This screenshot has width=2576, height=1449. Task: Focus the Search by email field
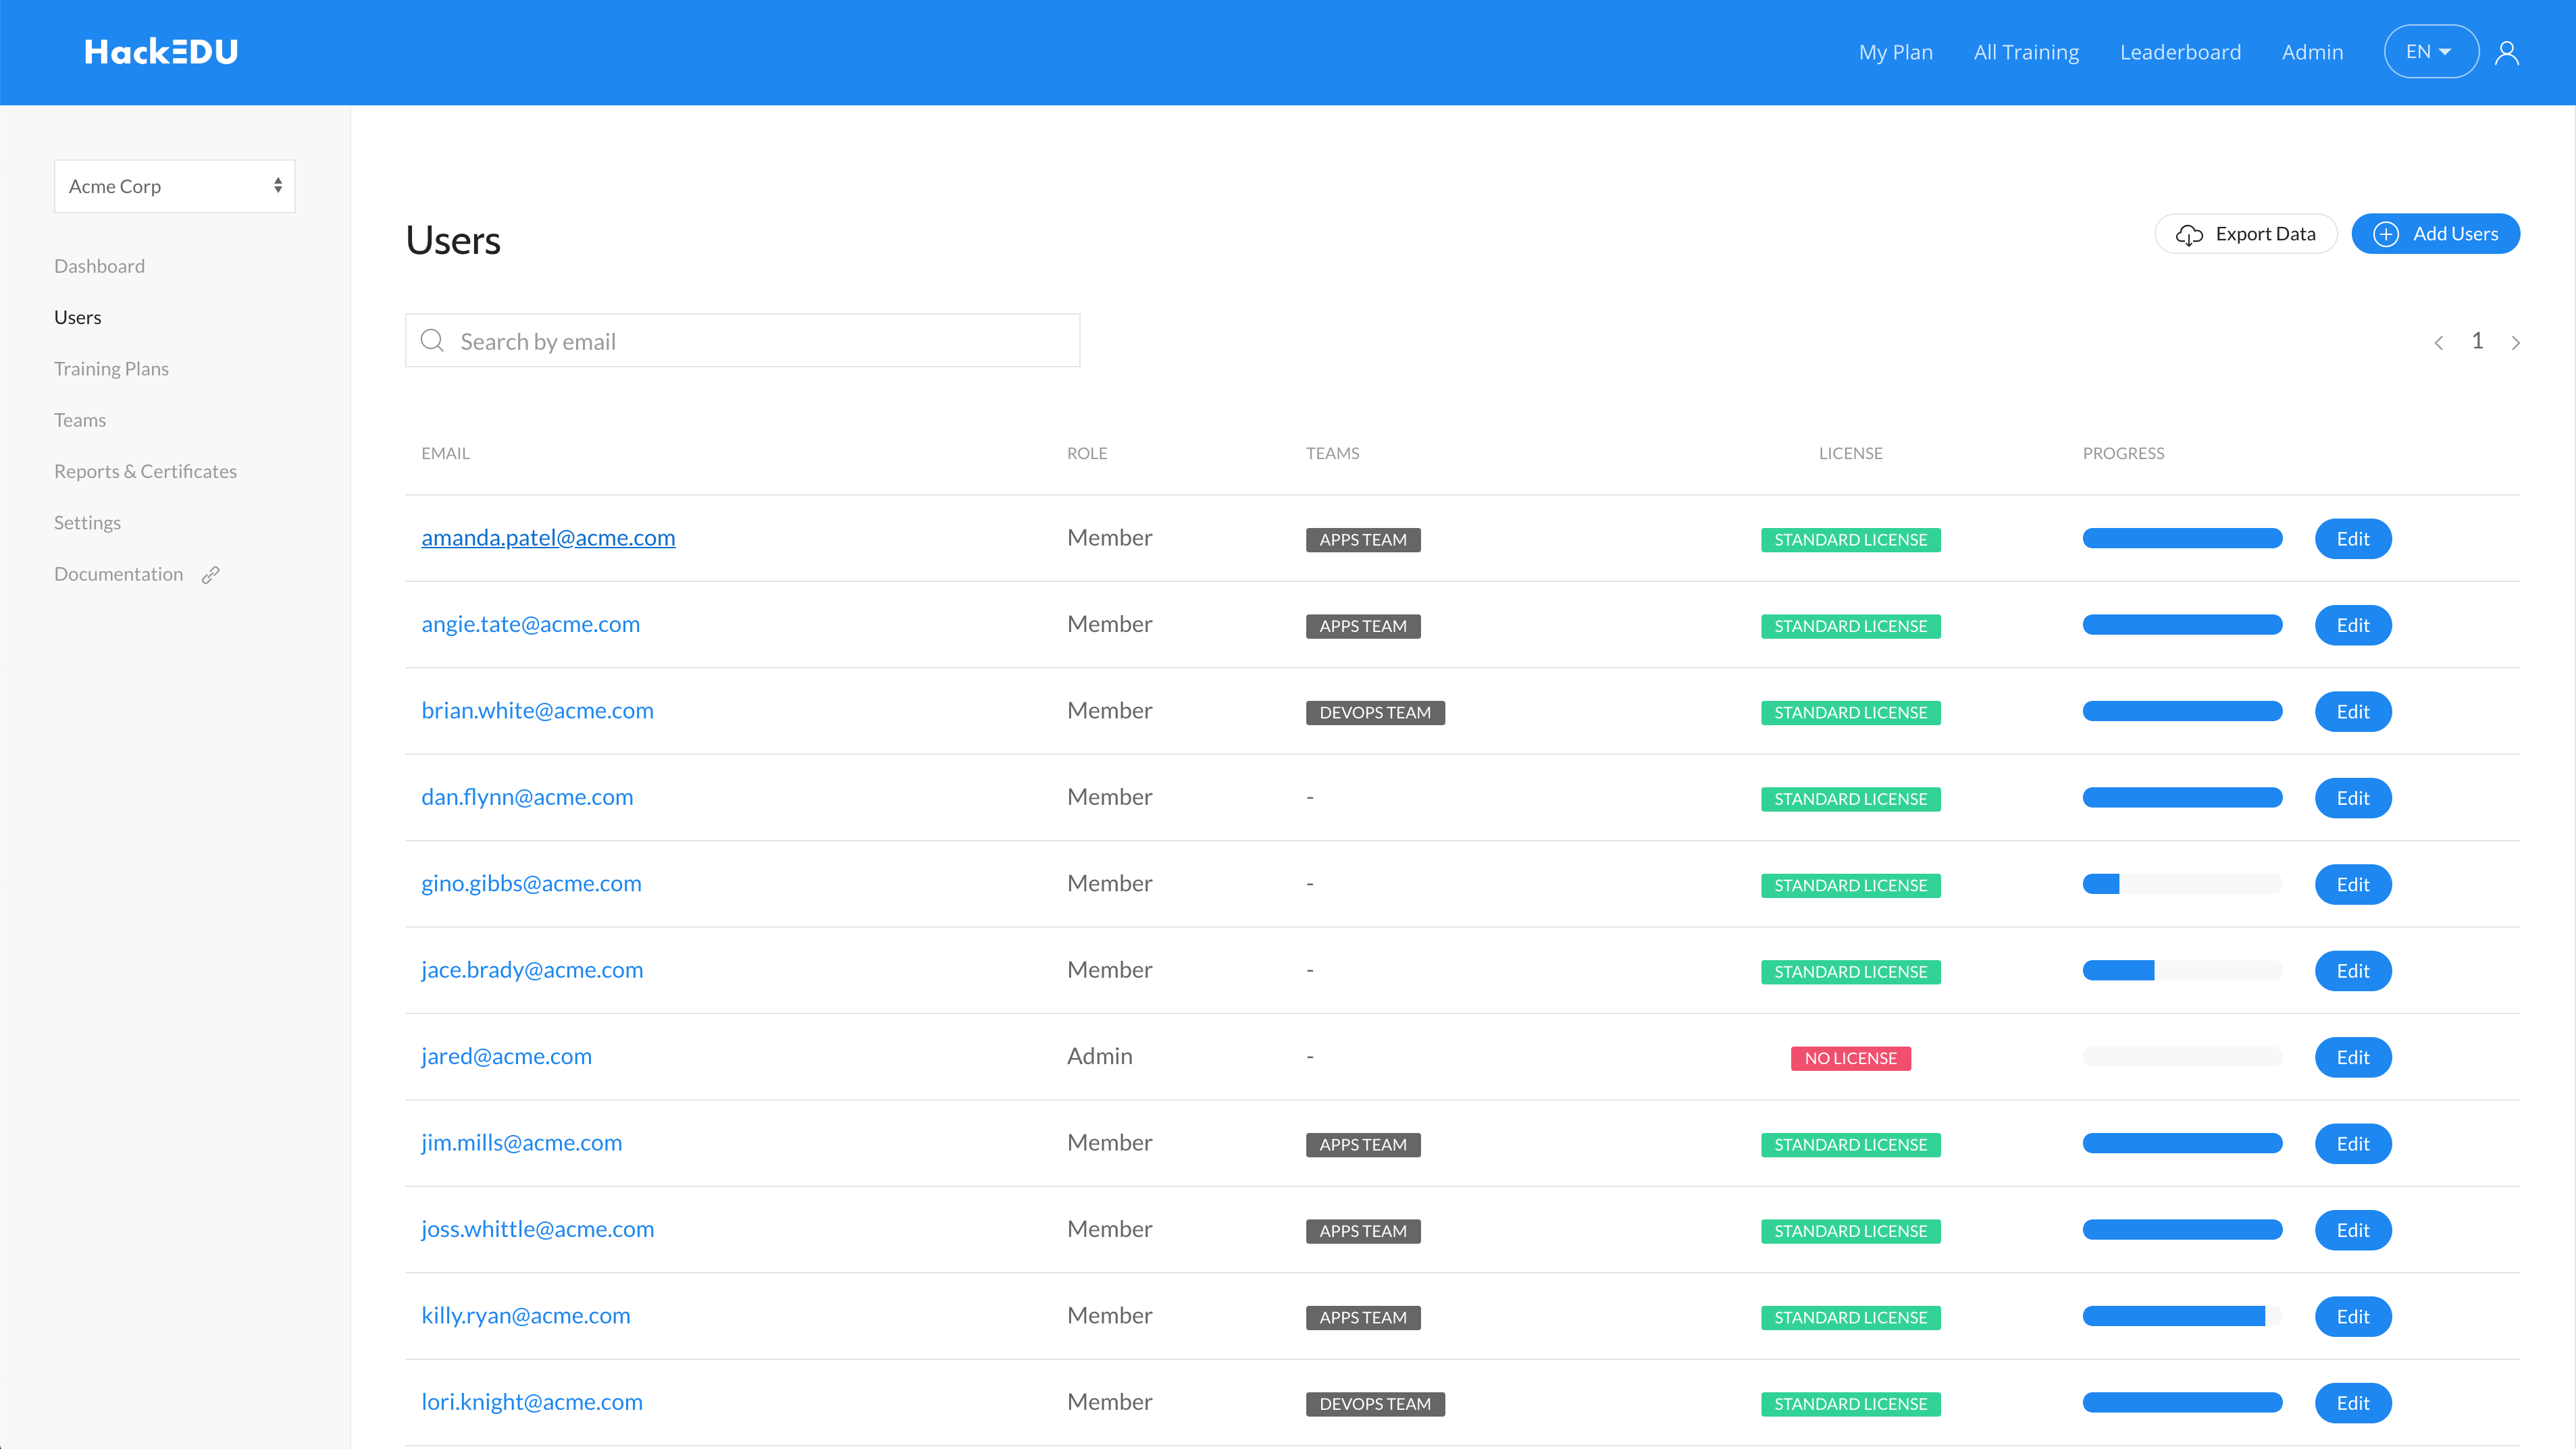[x=742, y=341]
